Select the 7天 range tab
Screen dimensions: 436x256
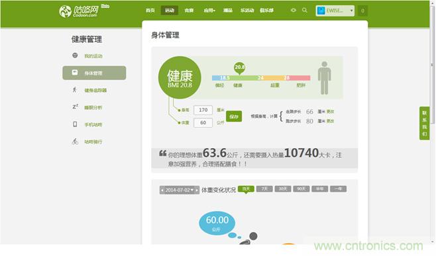264,189
